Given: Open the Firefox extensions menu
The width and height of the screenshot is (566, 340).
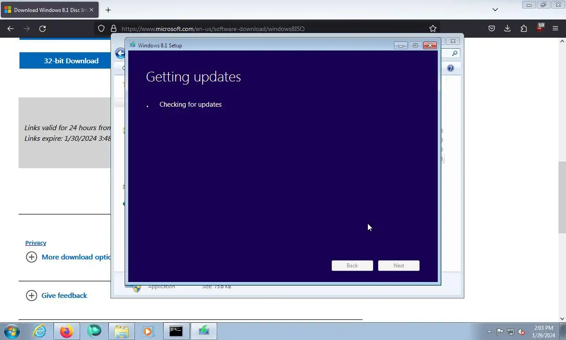Looking at the screenshot, I should pos(524,28).
